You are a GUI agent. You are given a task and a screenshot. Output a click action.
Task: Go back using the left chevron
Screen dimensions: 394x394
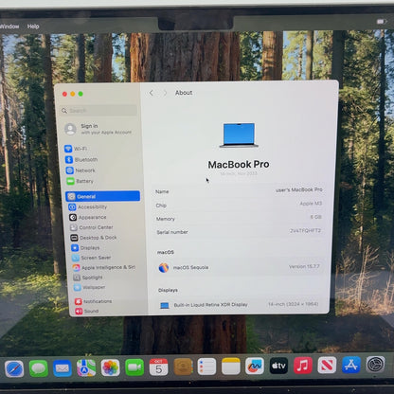pos(151,93)
